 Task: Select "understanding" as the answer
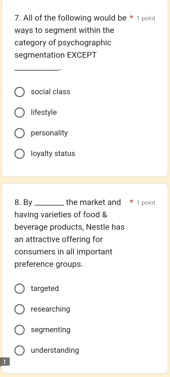[20, 350]
